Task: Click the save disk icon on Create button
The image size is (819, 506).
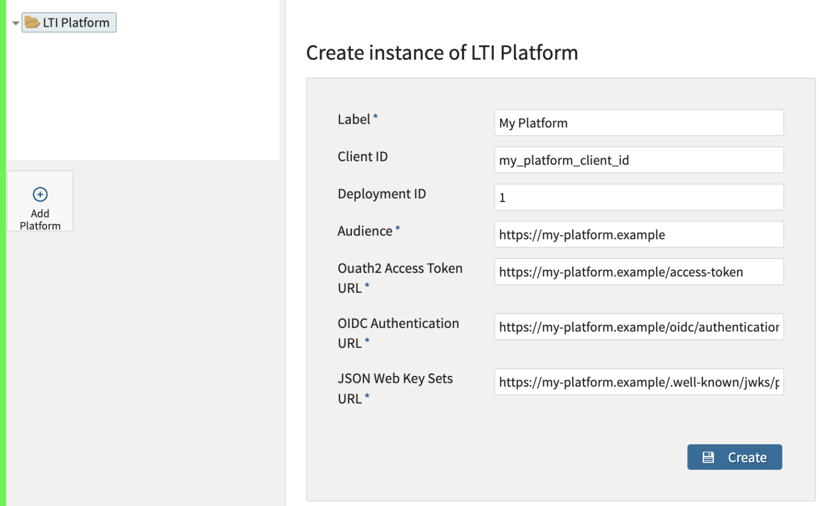Action: pos(708,456)
